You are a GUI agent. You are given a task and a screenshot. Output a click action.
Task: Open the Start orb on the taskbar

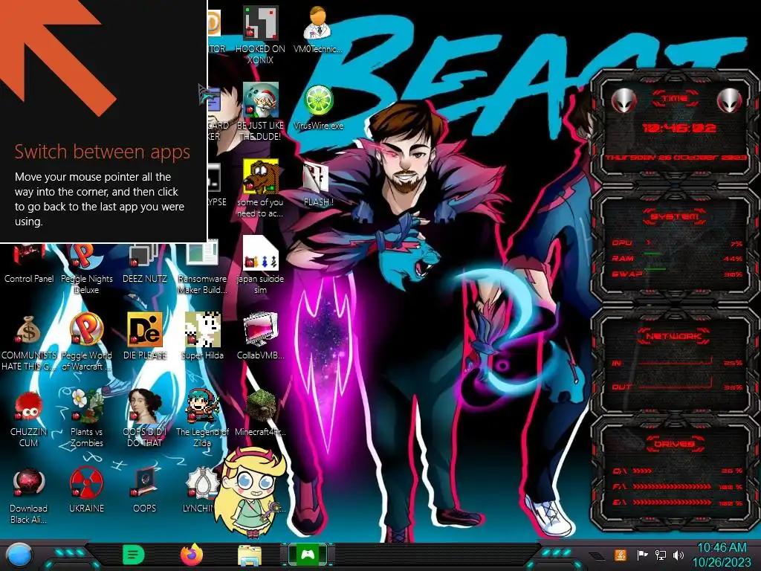19,555
